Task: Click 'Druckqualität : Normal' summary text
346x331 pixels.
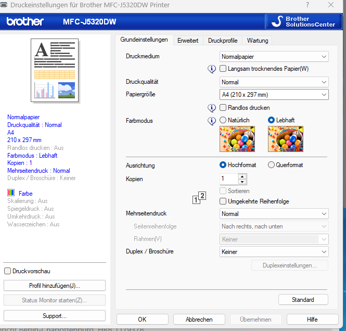Action: click(34, 125)
